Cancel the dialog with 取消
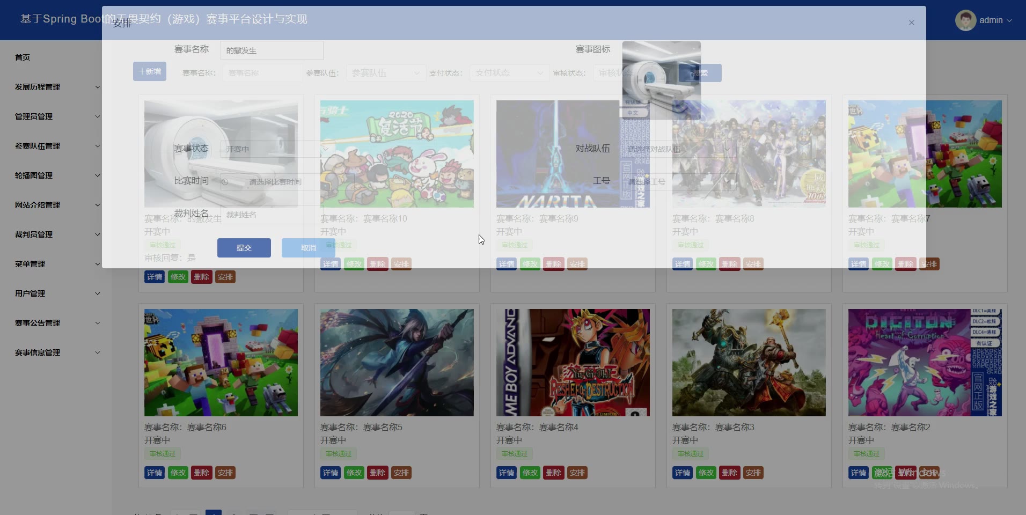1026x515 pixels. click(309, 248)
